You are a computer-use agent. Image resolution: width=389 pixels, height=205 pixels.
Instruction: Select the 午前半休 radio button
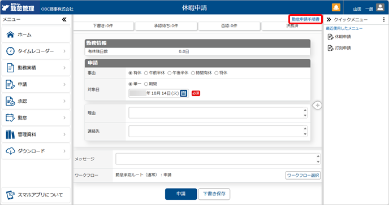146,73
